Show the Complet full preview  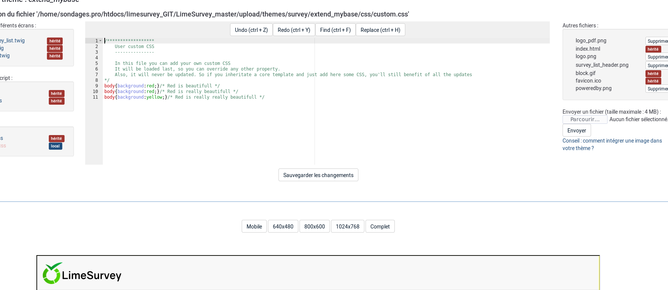pos(380,227)
